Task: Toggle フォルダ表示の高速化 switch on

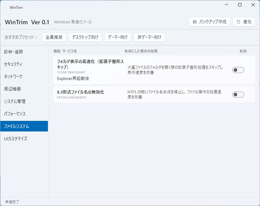Action: [x=238, y=70]
